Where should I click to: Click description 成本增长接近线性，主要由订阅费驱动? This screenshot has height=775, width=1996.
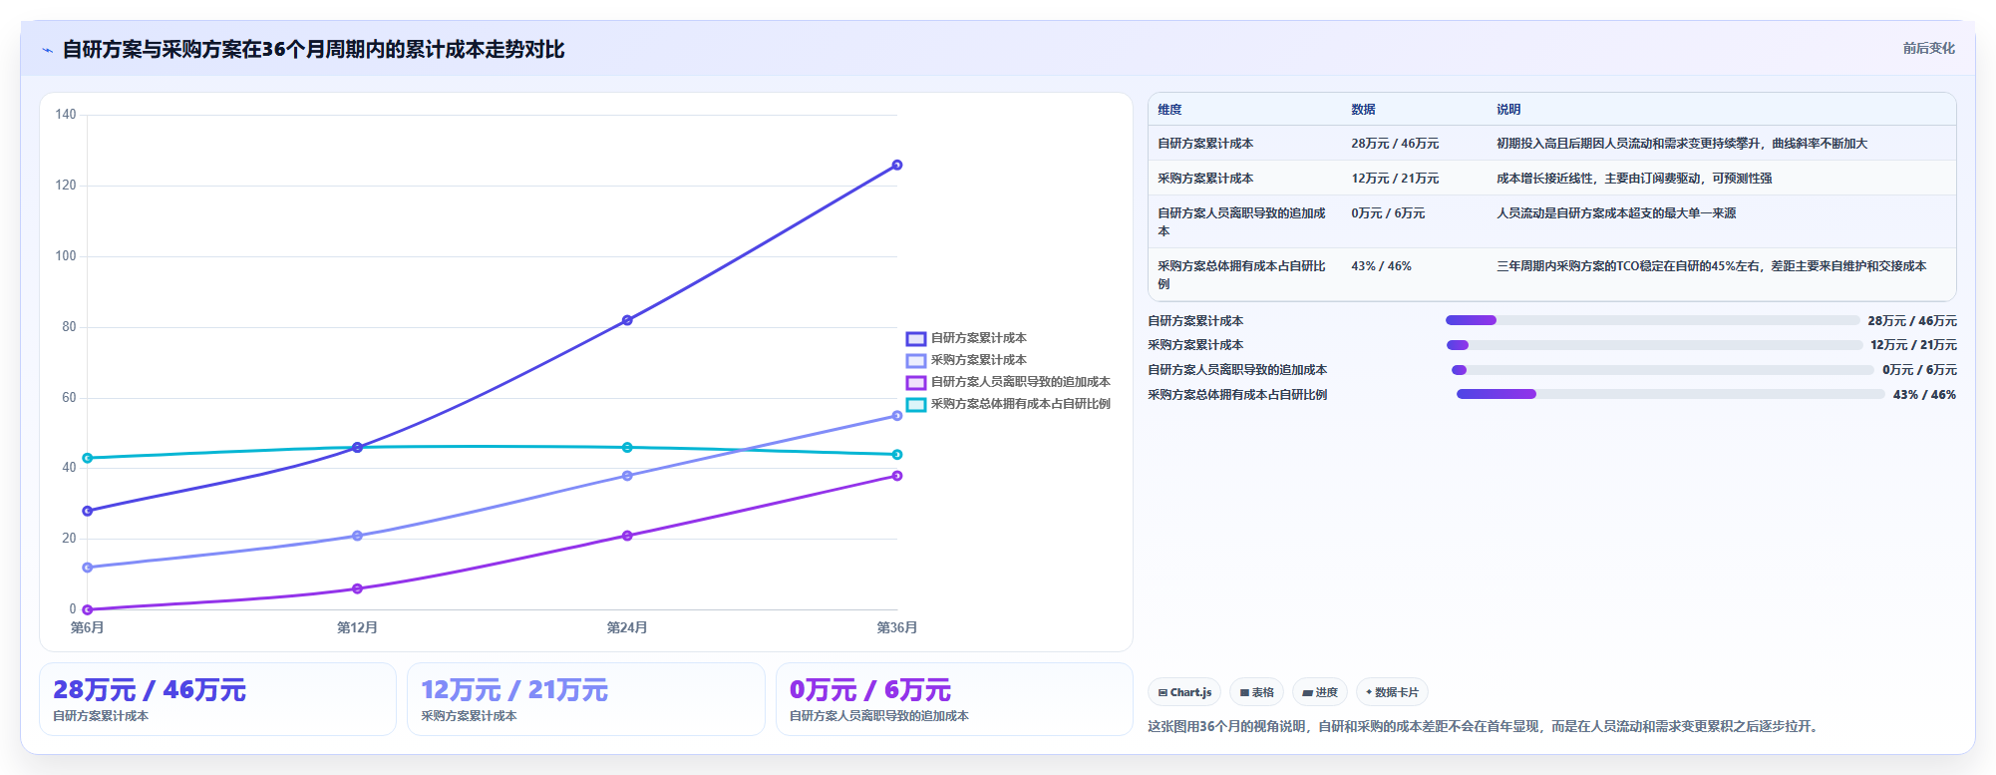tap(1634, 179)
